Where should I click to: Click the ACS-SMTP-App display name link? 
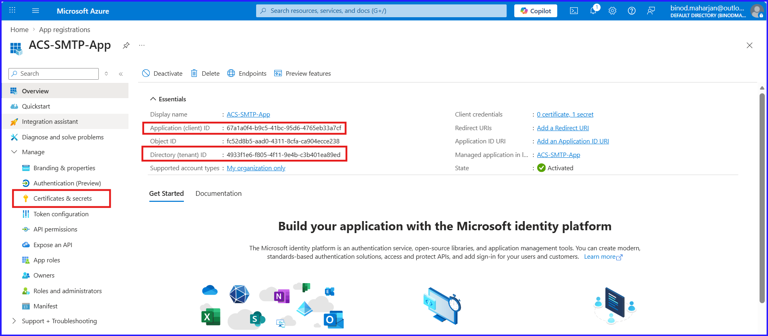(x=248, y=114)
